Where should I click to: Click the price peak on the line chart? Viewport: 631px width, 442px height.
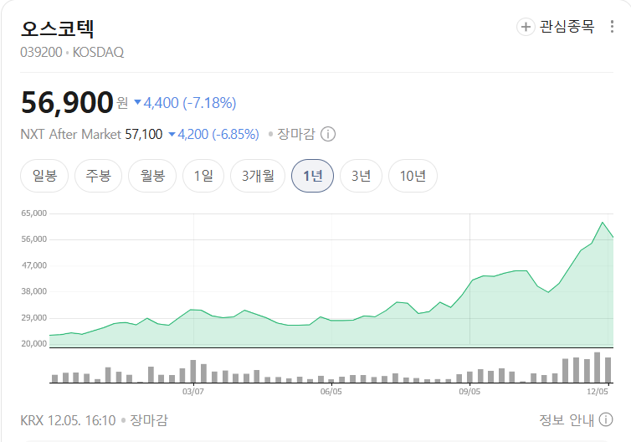tap(603, 223)
